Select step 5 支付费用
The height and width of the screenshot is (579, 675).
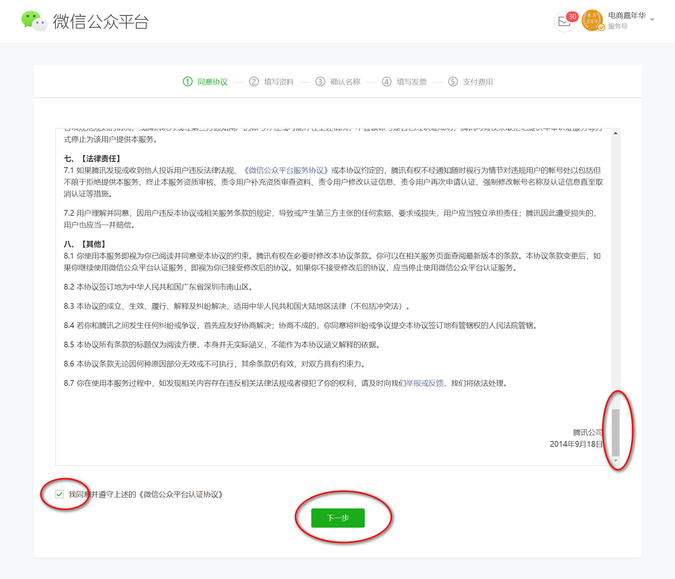click(471, 82)
